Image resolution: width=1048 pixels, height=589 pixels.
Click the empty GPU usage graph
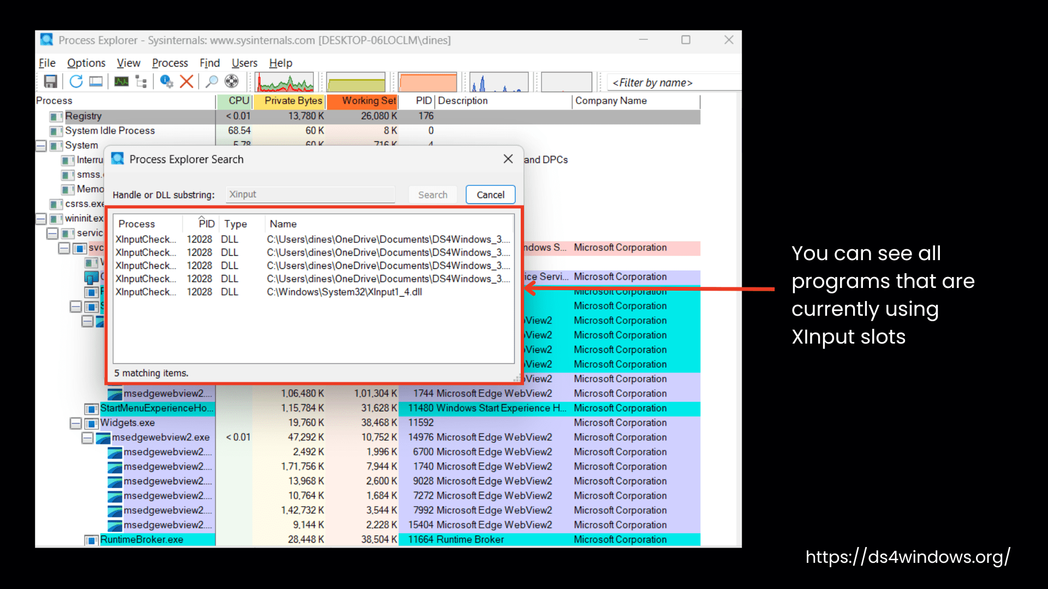[567, 82]
